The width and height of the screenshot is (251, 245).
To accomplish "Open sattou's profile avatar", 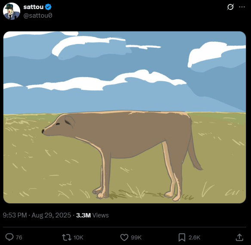I will (x=12, y=11).
